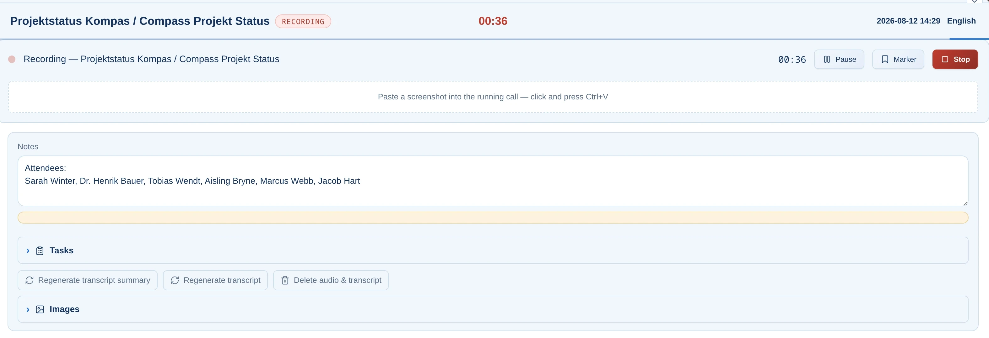The image size is (989, 338).
Task: Click the monospace 00:36 recording timer
Action: point(792,59)
